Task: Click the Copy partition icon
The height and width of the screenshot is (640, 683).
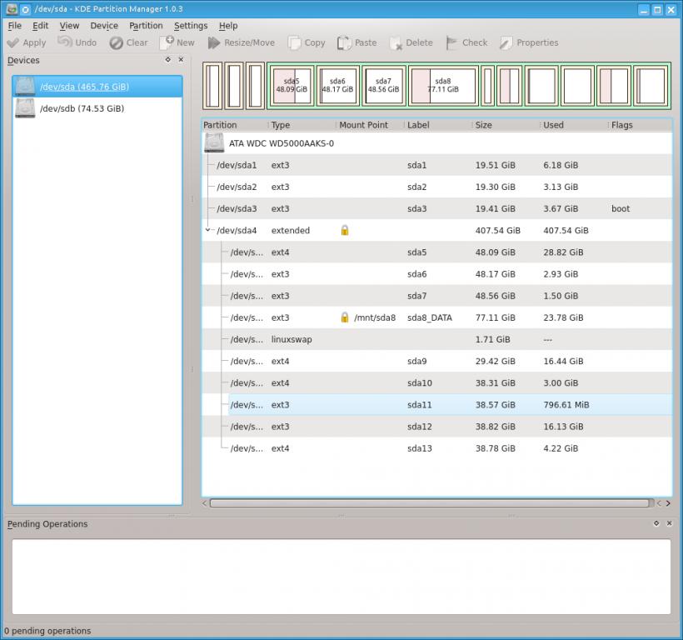Action: [295, 42]
